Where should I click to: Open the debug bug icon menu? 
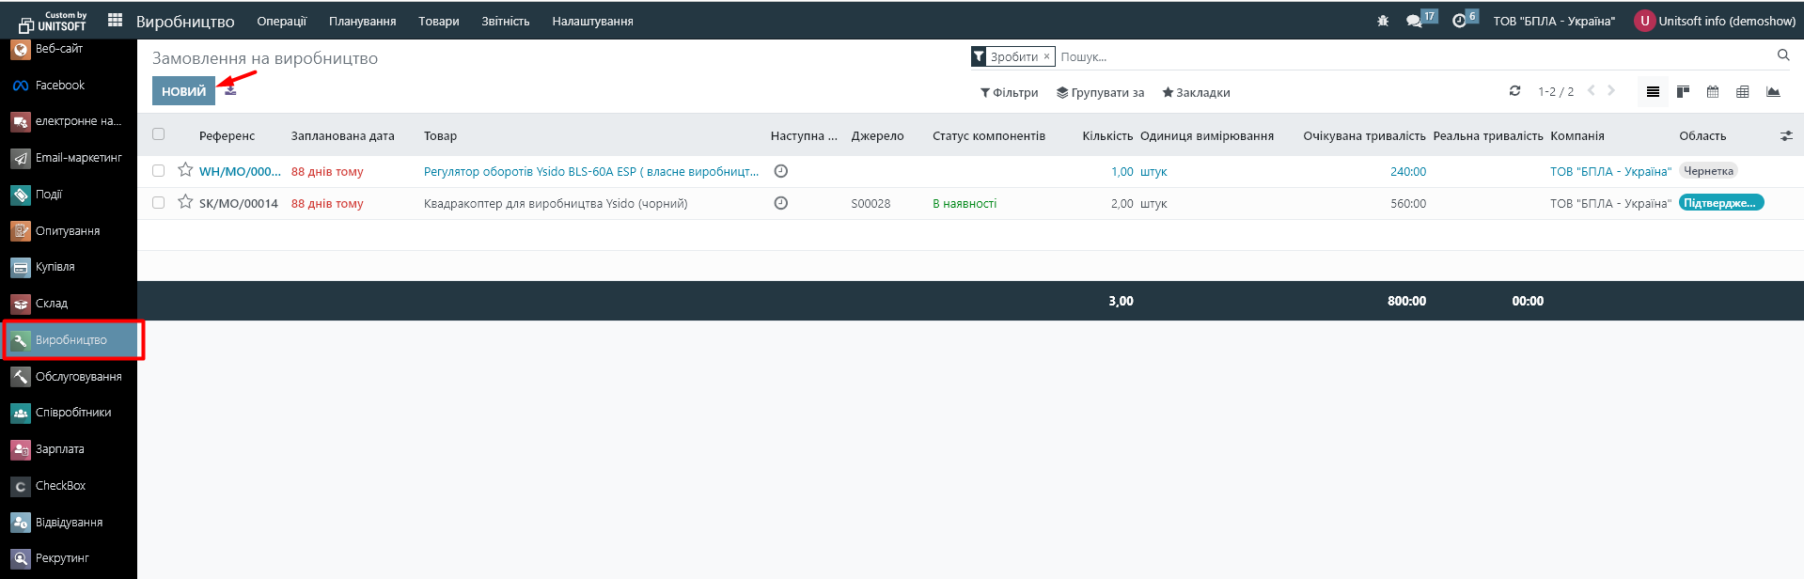pos(1382,21)
